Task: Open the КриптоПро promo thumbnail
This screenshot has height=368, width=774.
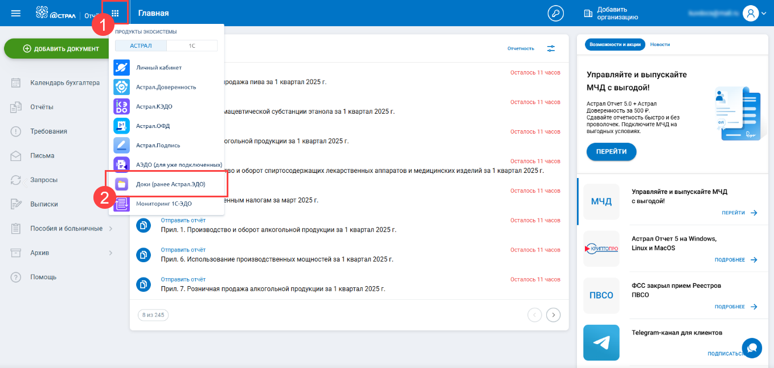Action: [601, 249]
